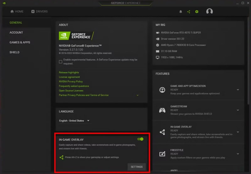This screenshot has height=174, width=251.
Task: Open the user account avatar
Action: pos(209,11)
